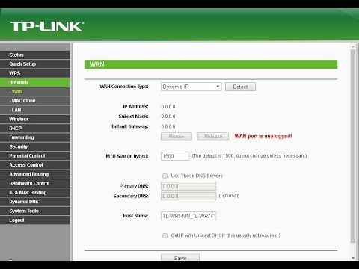359x269 pixels.
Task: Click the Save button
Action: click(180, 258)
